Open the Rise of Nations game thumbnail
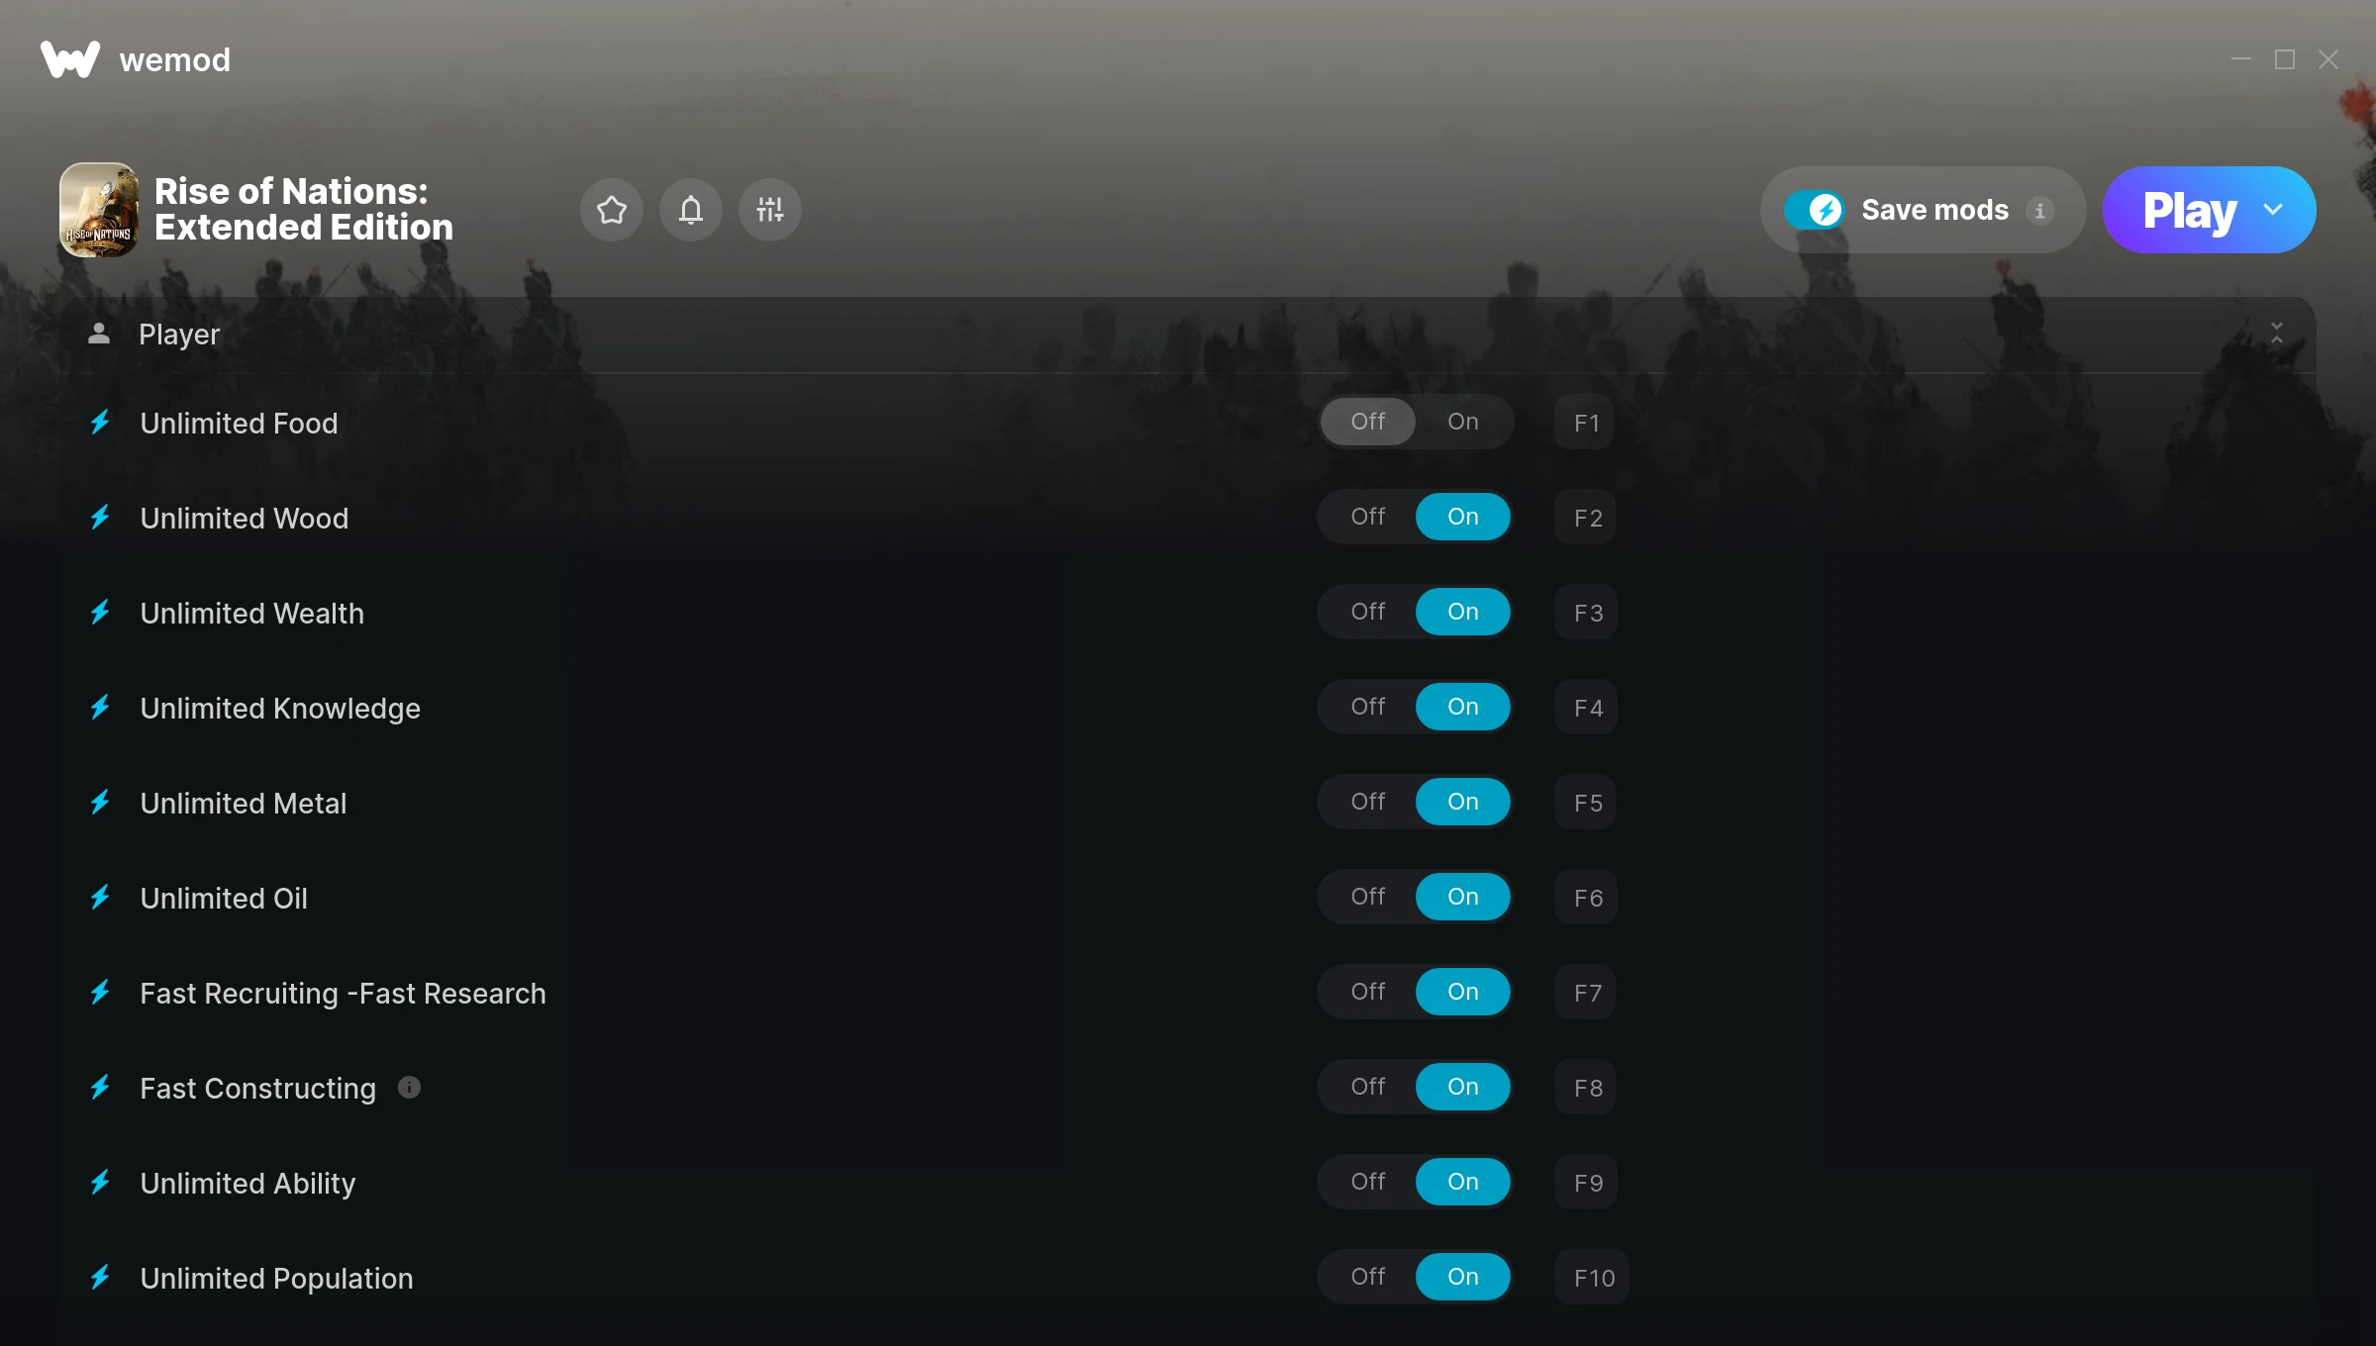2376x1346 pixels. click(99, 210)
